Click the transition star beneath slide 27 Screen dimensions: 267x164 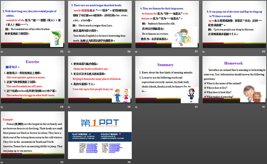pyautogui.click(x=137, y=51)
